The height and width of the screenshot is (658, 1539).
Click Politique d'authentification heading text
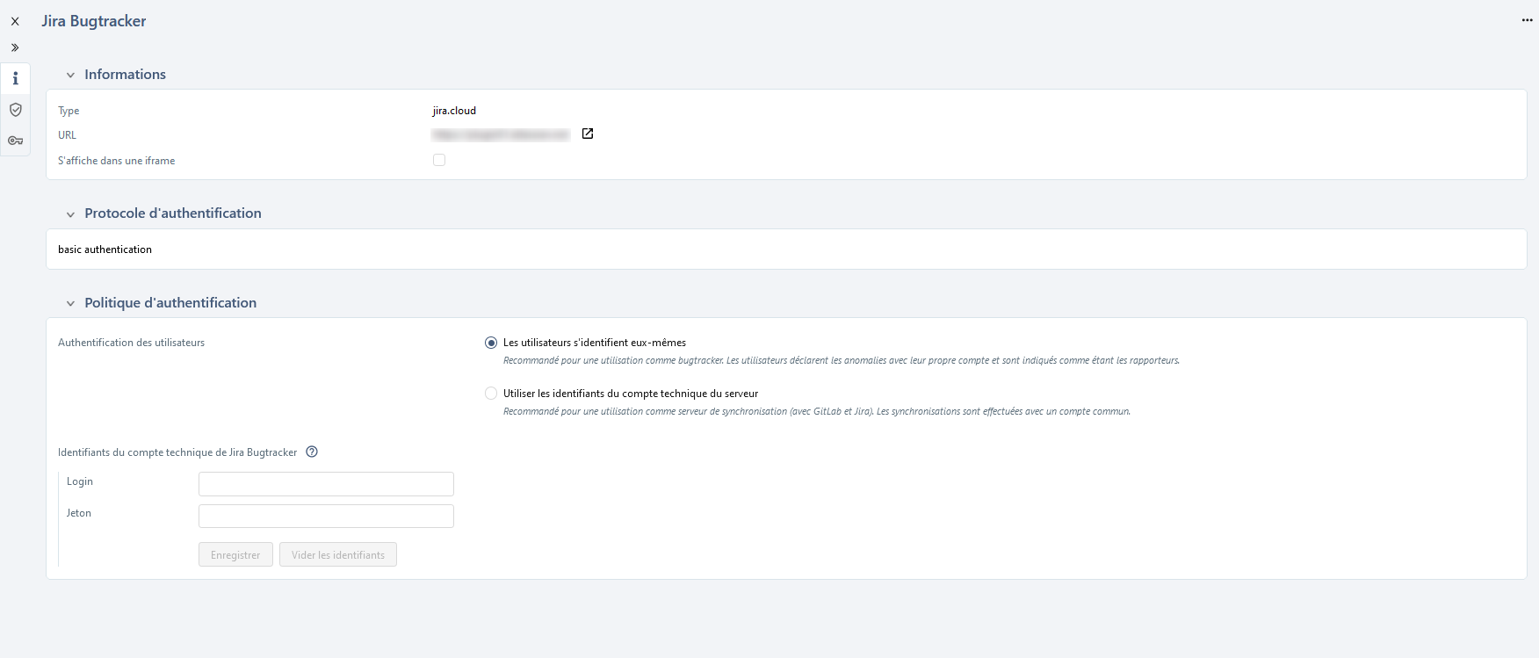pyautogui.click(x=170, y=303)
